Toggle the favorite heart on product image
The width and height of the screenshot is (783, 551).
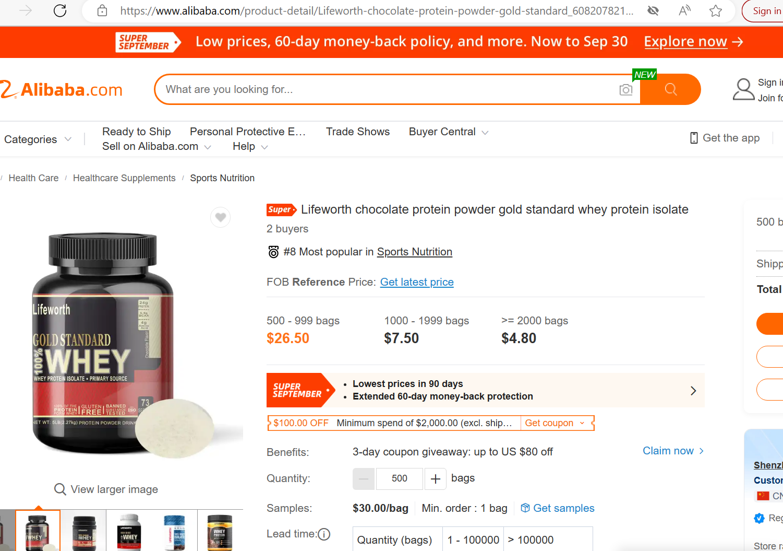(x=221, y=217)
